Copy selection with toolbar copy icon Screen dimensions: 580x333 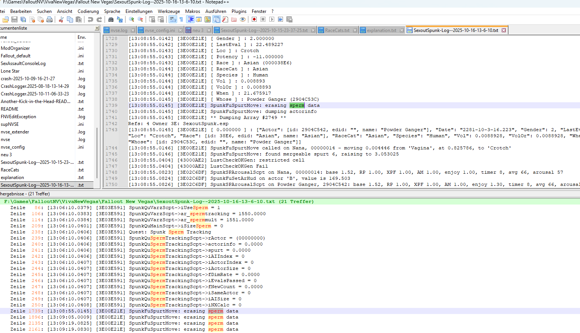tap(70, 19)
